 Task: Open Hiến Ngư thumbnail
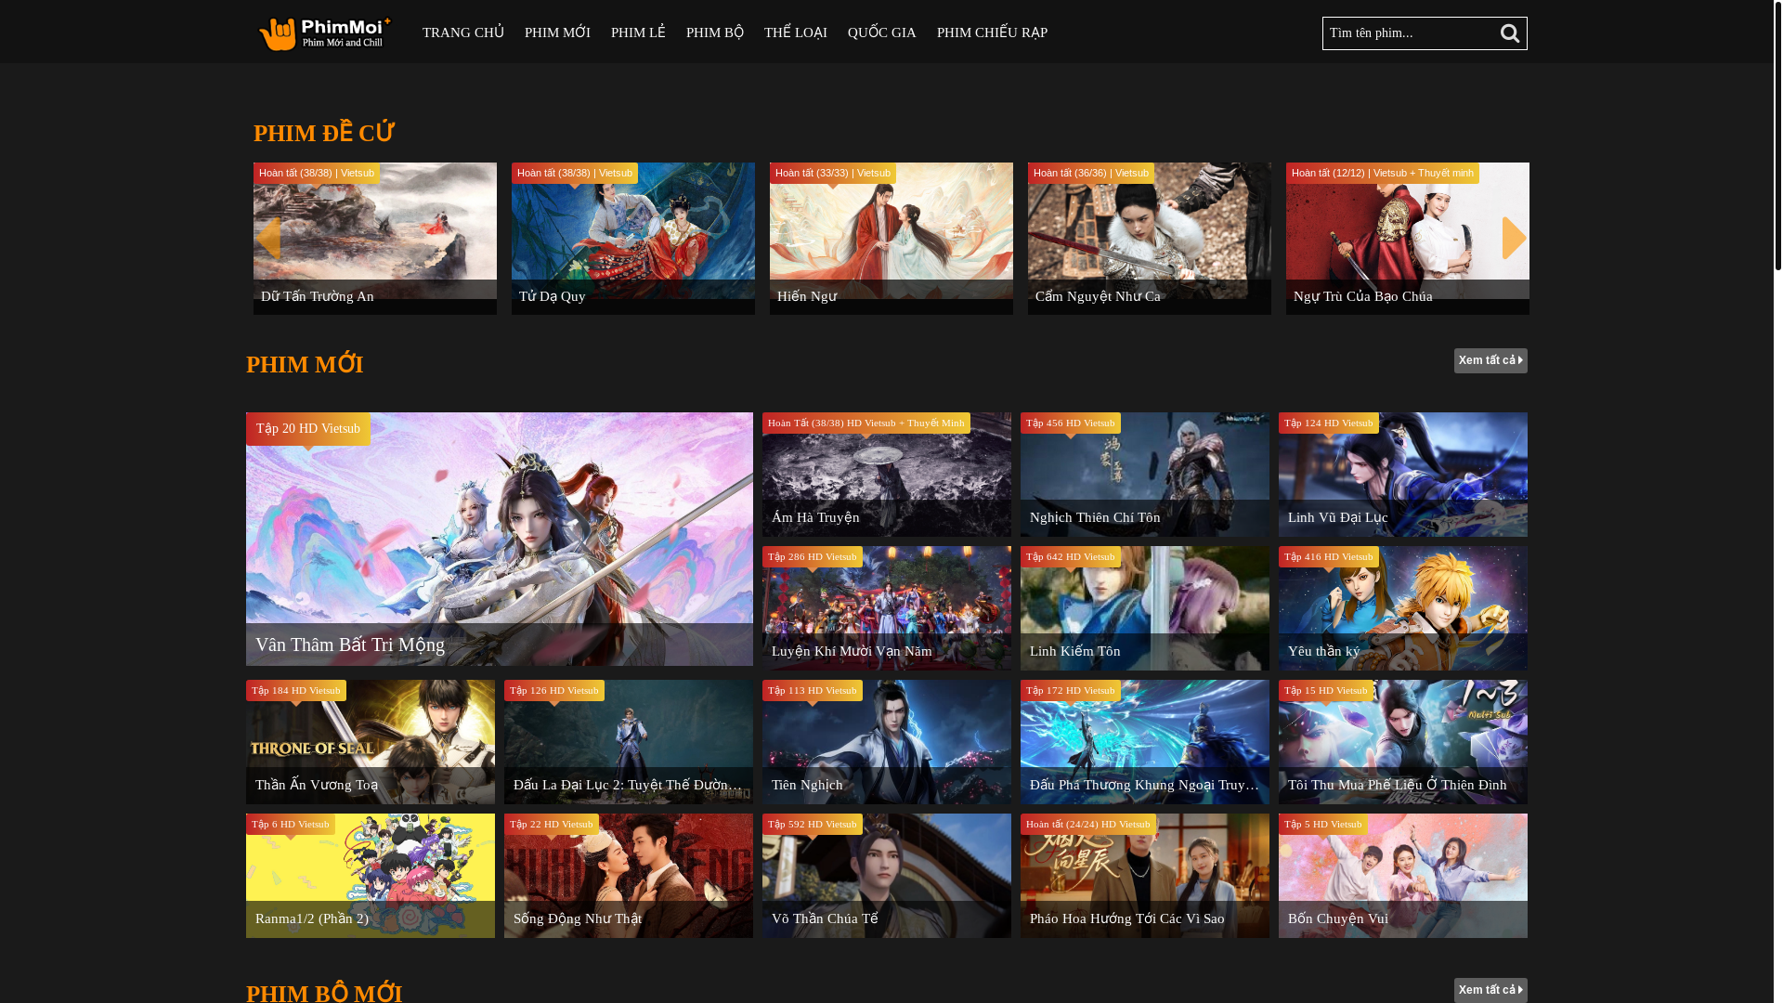tap(891, 239)
